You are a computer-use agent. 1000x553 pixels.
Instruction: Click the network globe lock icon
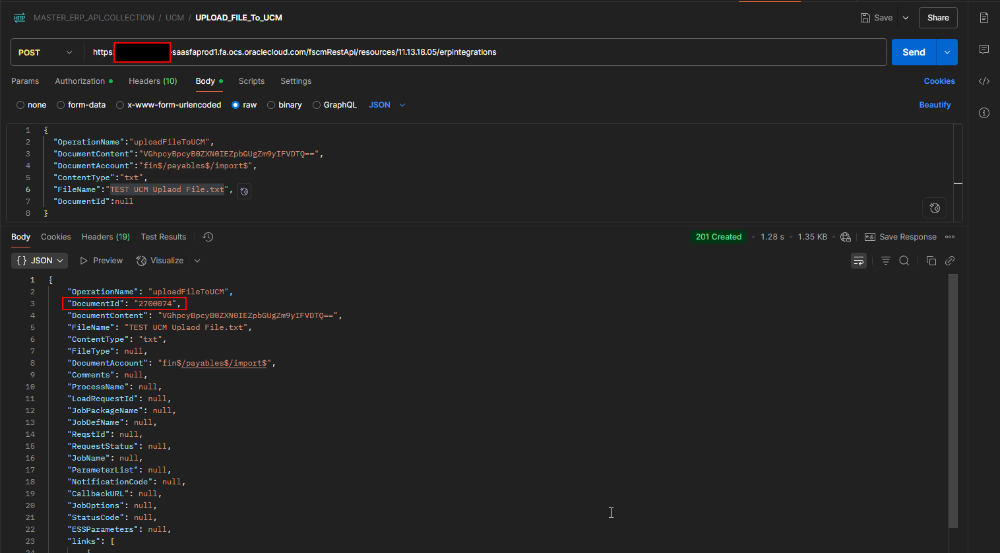click(846, 237)
